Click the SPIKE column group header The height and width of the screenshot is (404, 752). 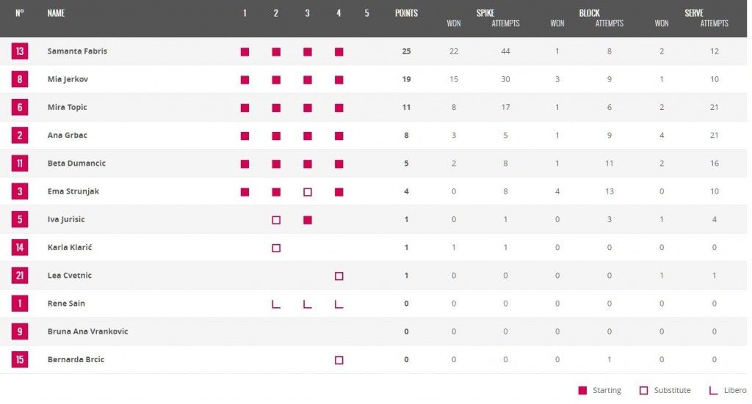485,13
